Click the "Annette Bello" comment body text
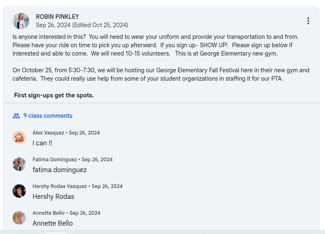The width and height of the screenshot is (325, 234). pos(53,224)
